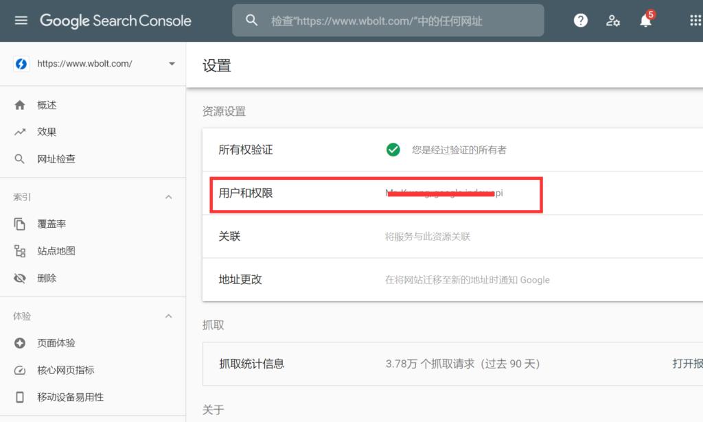
Task: Click the 打开报告 open report link
Action: [687, 364]
